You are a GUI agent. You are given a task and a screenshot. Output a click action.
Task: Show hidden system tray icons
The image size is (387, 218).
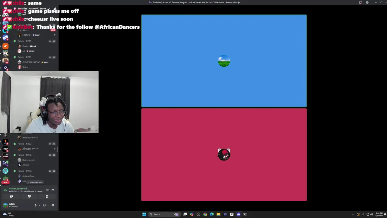[x=353, y=214]
